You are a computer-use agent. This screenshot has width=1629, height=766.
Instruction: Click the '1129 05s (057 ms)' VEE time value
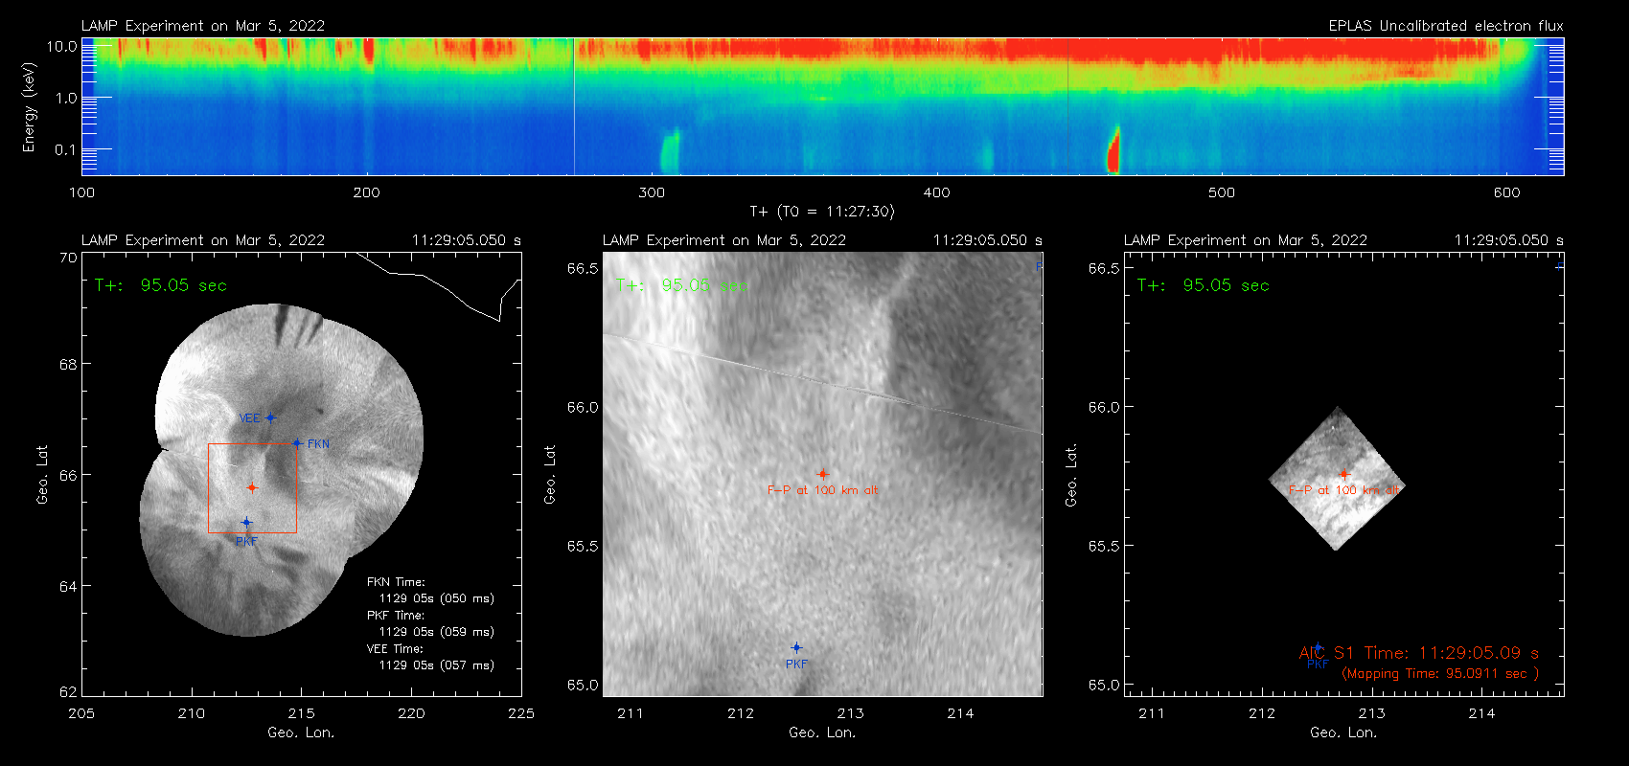pos(437,665)
